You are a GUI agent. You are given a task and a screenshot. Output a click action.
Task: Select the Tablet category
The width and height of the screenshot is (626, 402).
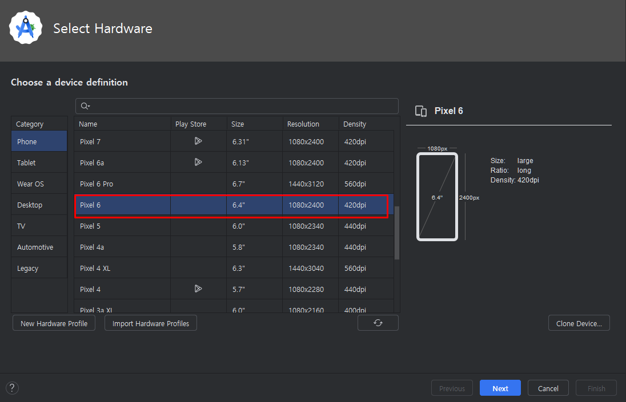point(39,163)
